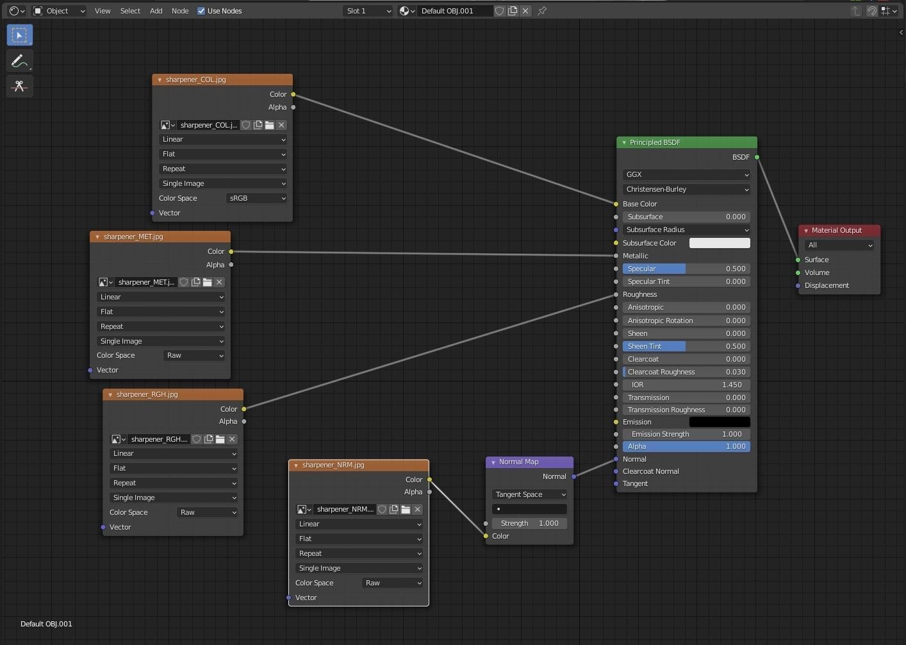Open image file in sharpener_RGH node
The width and height of the screenshot is (906, 645).
tap(220, 439)
